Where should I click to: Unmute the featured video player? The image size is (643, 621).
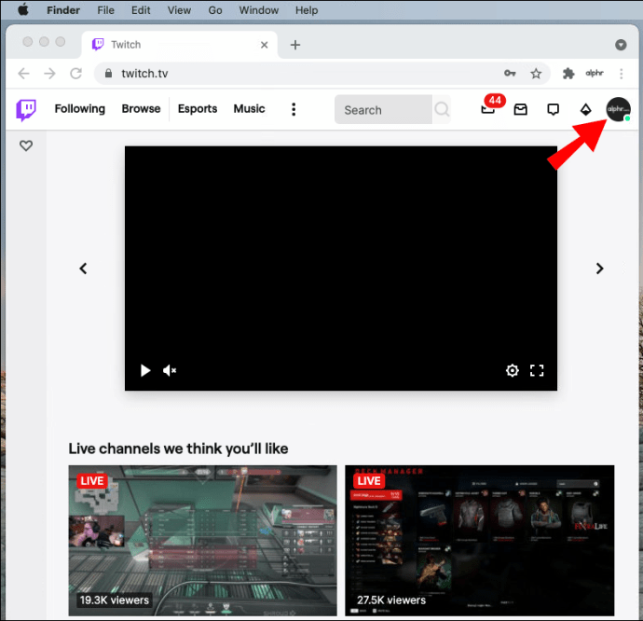coord(169,370)
